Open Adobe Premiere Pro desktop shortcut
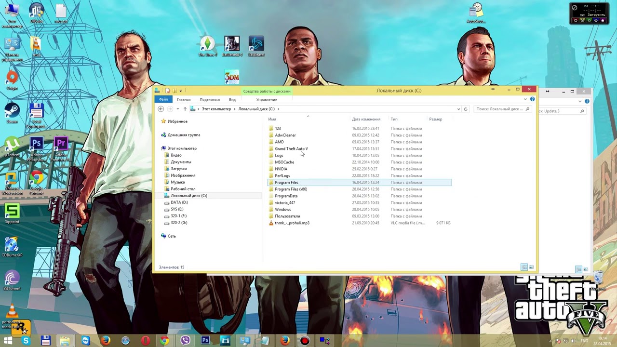 61,149
